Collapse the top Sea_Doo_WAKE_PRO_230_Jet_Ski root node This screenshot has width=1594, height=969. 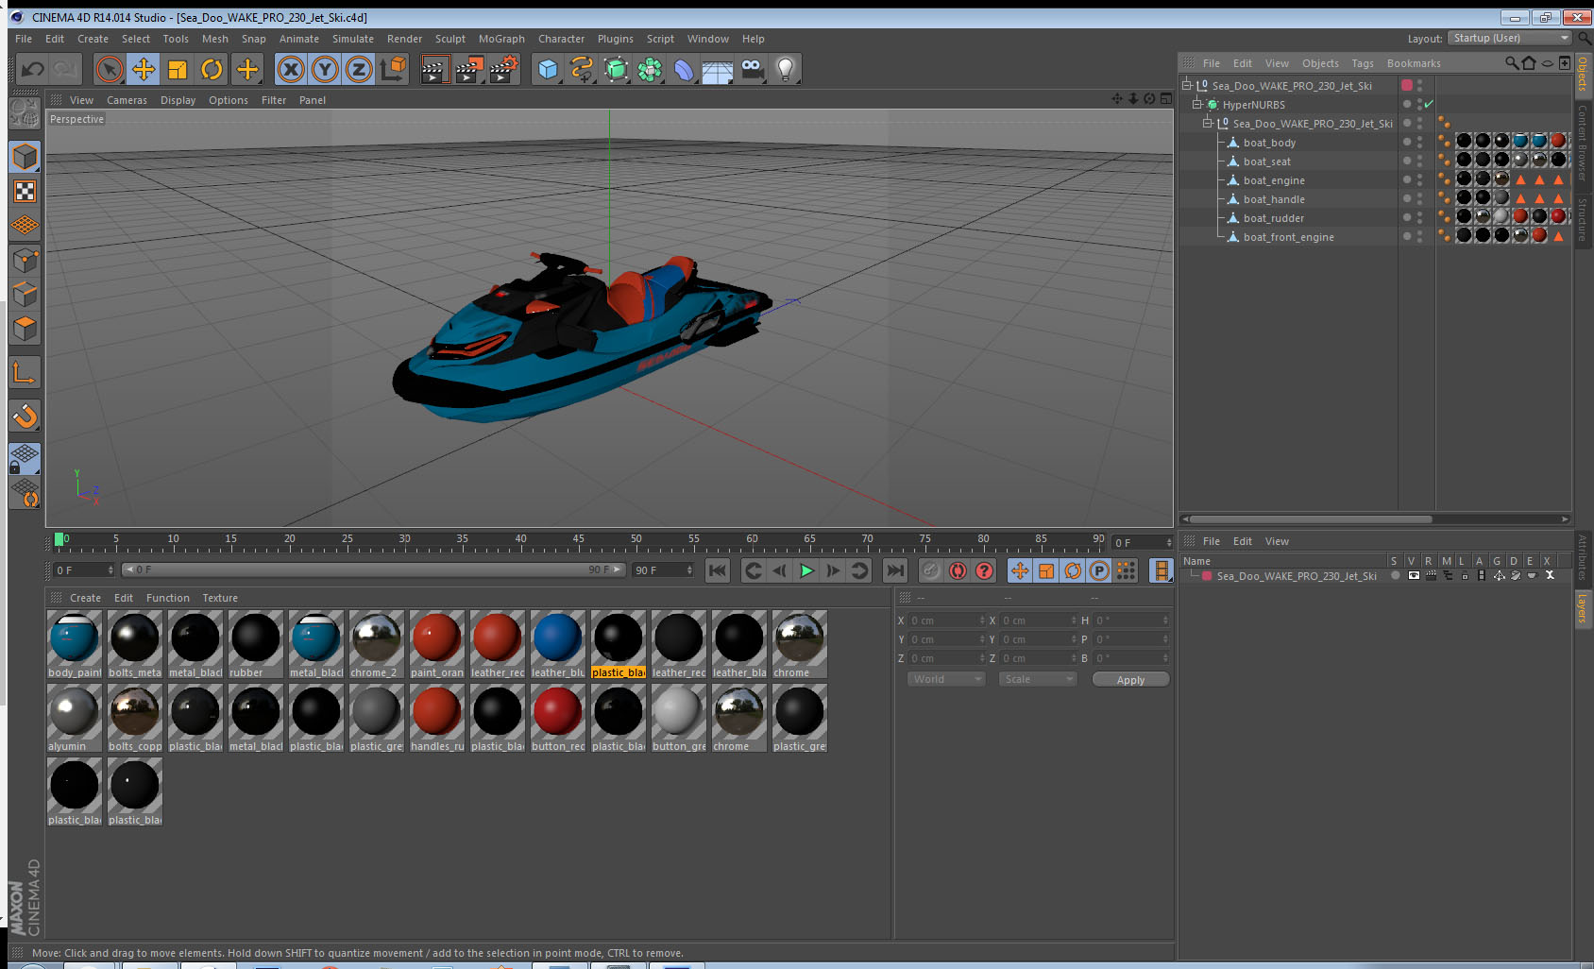1187,86
